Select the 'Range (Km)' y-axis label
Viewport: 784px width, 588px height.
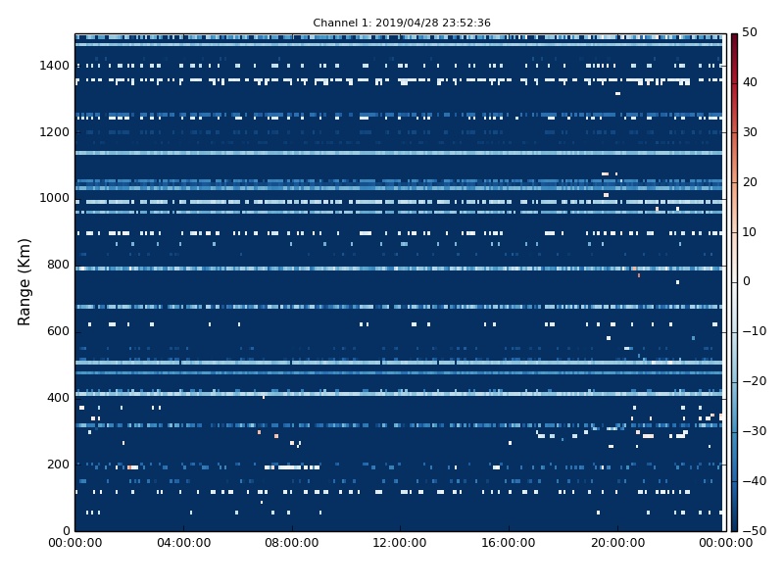[24, 282]
